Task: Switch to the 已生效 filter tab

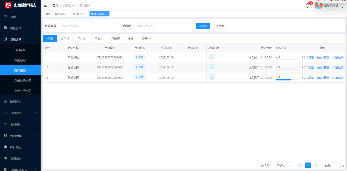Action: click(82, 39)
